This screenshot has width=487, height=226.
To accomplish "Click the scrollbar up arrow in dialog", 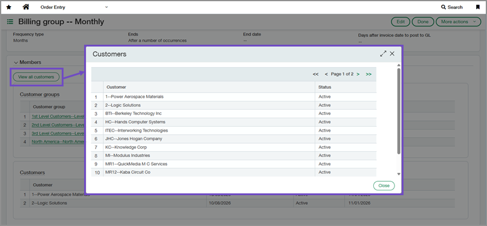I will coord(399,65).
